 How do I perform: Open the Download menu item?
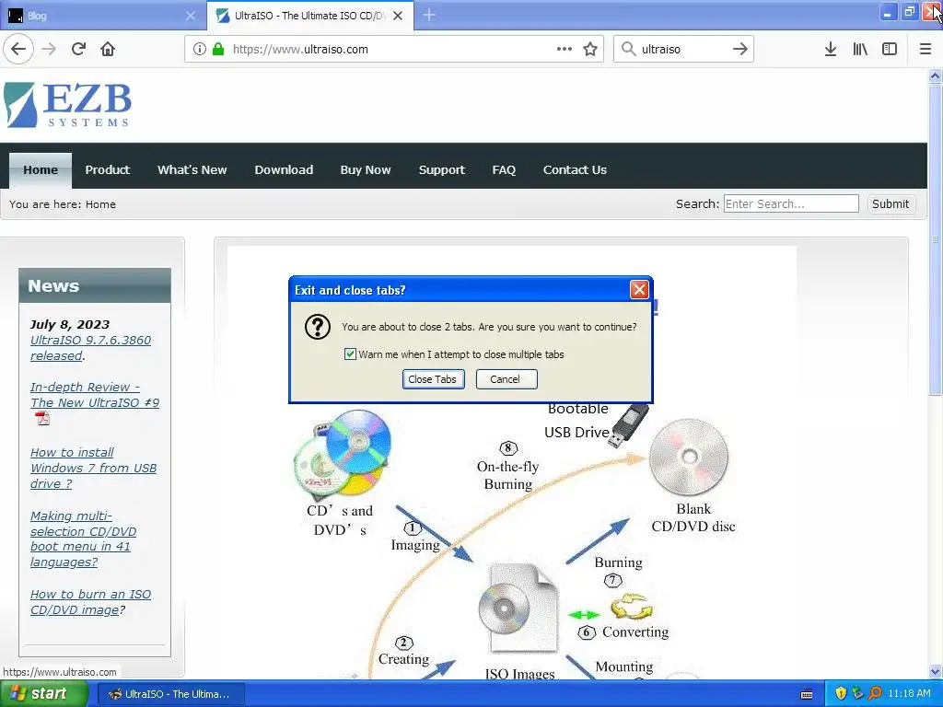click(x=284, y=169)
